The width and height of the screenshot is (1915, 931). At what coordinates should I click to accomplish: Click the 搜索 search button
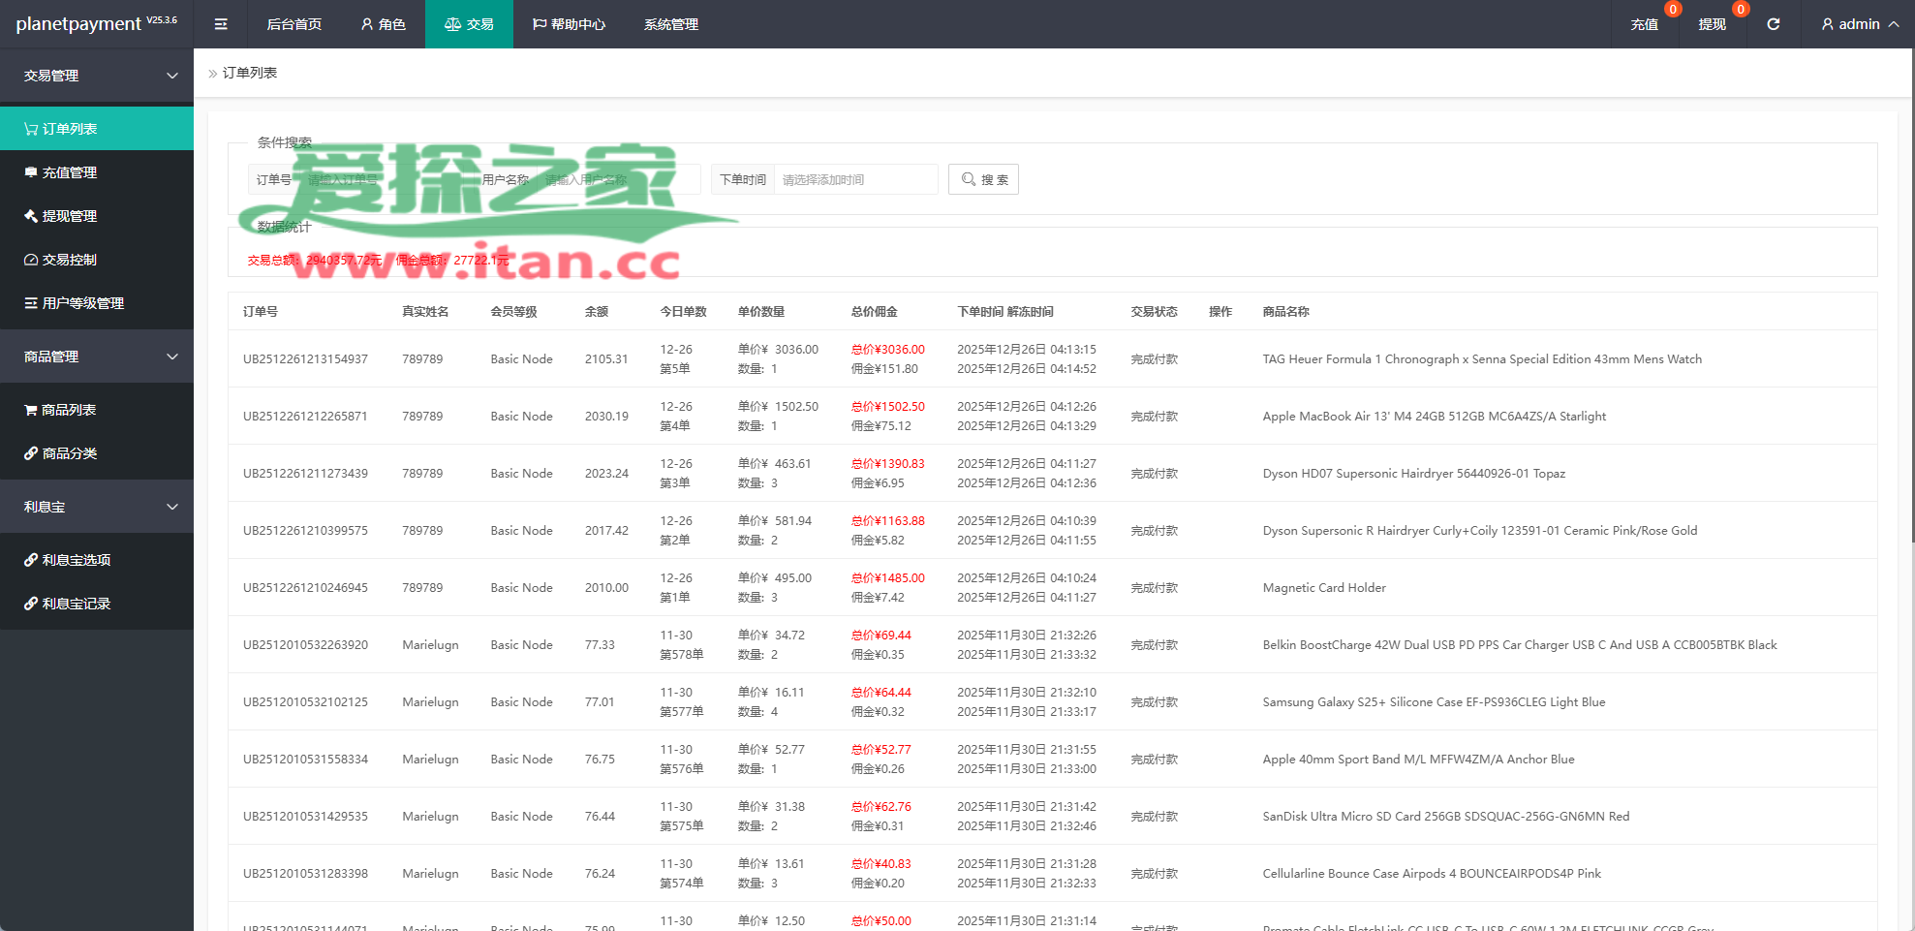click(983, 179)
